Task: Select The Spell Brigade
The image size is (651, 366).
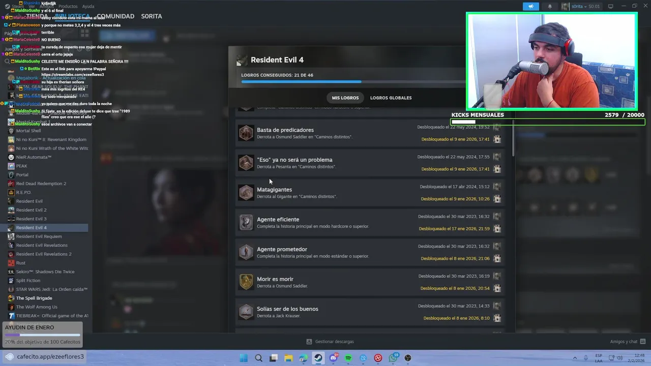Action: click(x=34, y=298)
